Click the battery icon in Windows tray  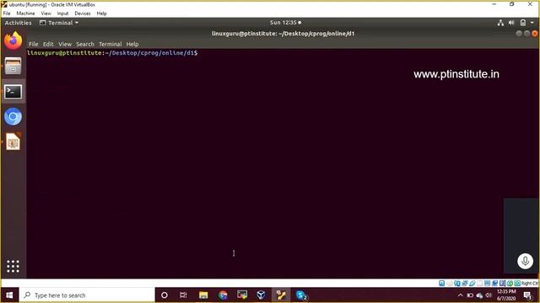pos(470,295)
